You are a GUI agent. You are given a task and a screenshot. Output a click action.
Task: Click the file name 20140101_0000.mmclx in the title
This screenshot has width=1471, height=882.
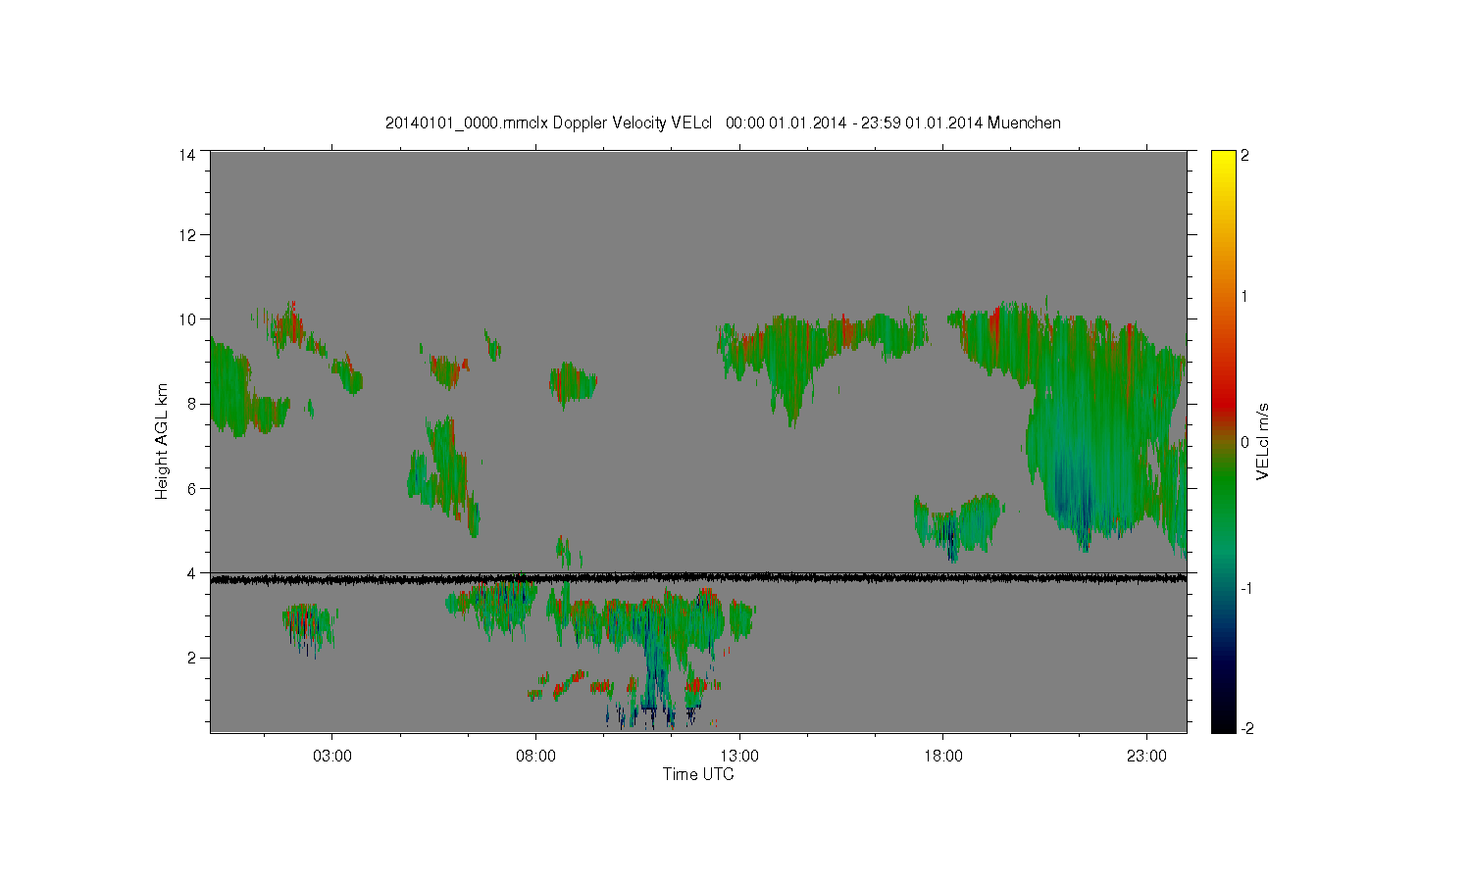467,123
